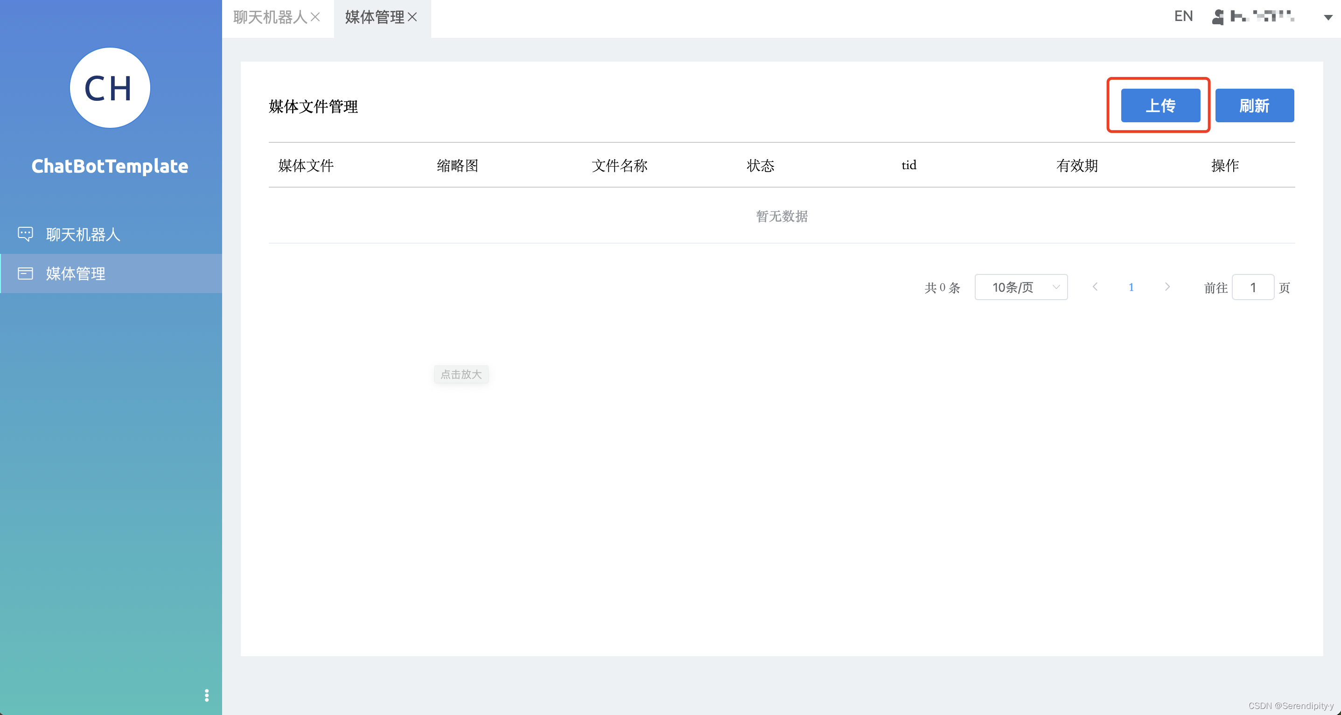Switch to the 聊天机器人 tab
The width and height of the screenshot is (1341, 715).
(x=270, y=17)
